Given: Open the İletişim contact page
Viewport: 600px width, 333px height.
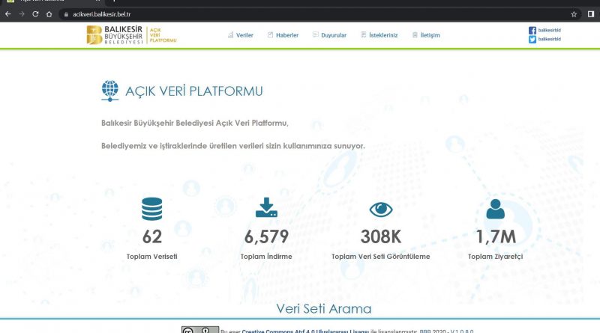Looking at the screenshot, I should [x=424, y=35].
